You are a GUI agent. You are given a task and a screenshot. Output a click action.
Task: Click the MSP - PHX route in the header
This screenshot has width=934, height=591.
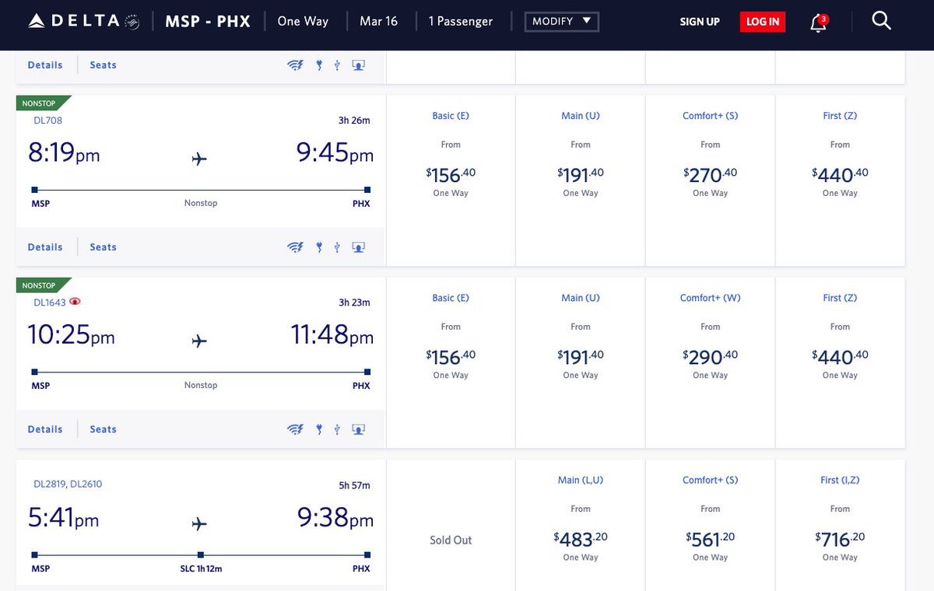pos(208,22)
